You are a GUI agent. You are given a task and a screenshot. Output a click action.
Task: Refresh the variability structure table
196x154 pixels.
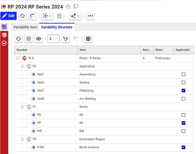(x=19, y=39)
